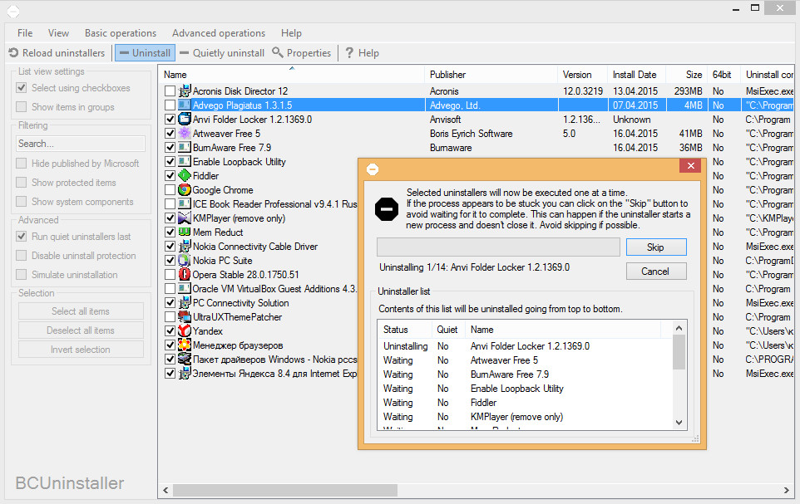Click the Элементы Яндекса program icon
The height and width of the screenshot is (504, 800).
[184, 373]
